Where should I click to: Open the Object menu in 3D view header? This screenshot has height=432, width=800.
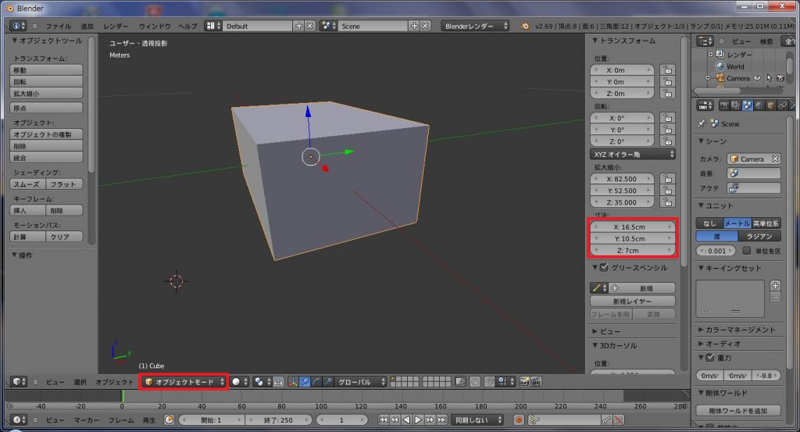[x=114, y=382]
